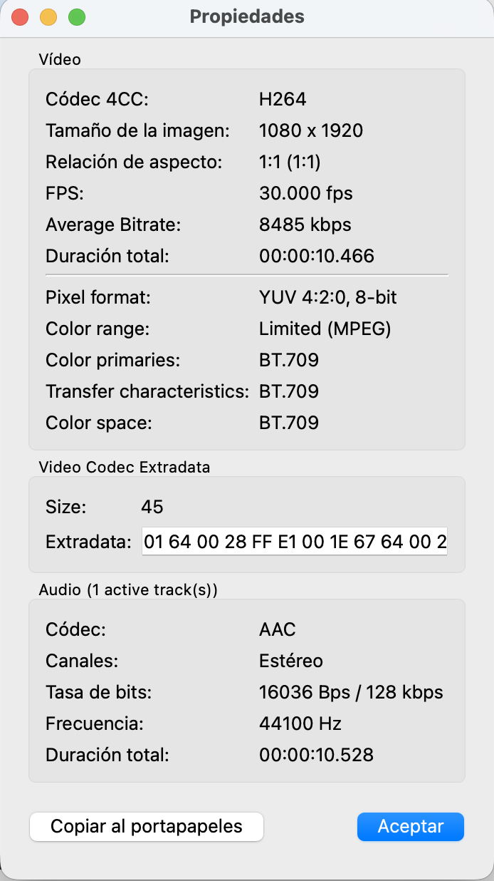Select the 1080 x 1920 image size value
The width and height of the screenshot is (494, 881).
(311, 130)
